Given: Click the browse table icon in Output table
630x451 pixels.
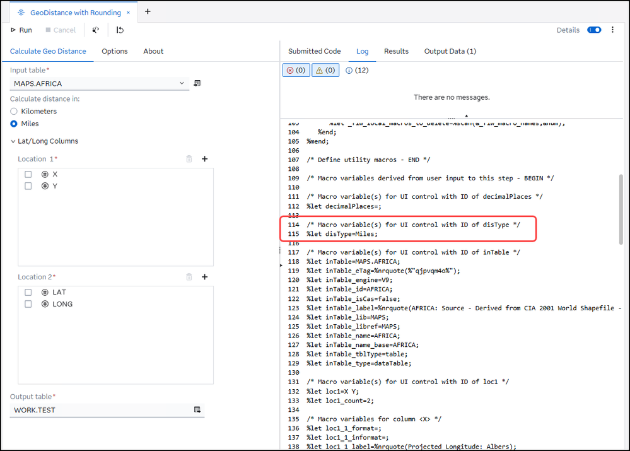Looking at the screenshot, I should click(x=197, y=410).
